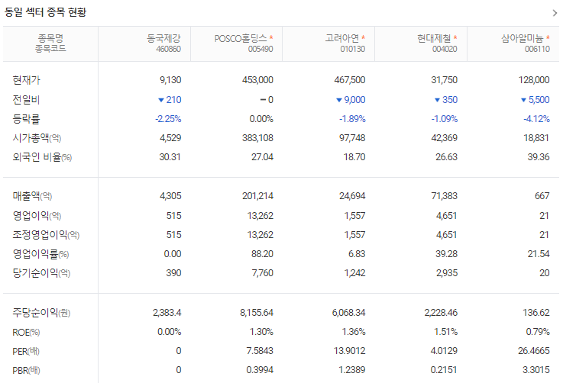Click foreign ratio value 39.36
Screen dimensions: 563x383
[539, 157]
